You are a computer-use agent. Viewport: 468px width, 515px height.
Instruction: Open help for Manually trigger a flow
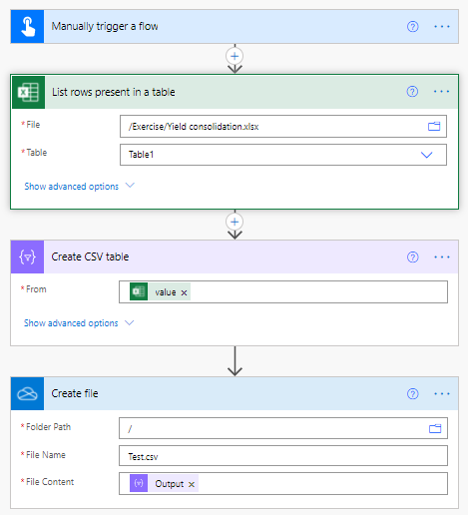[412, 27]
